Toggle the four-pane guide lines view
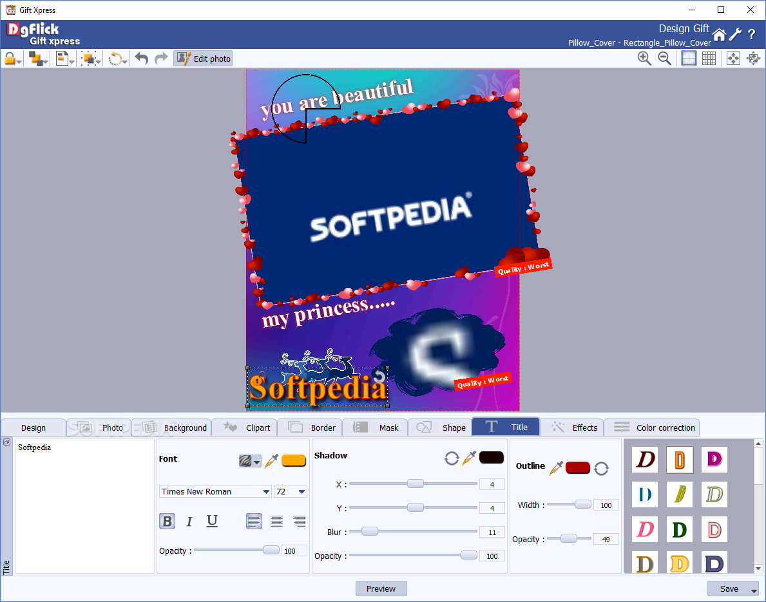 [689, 59]
